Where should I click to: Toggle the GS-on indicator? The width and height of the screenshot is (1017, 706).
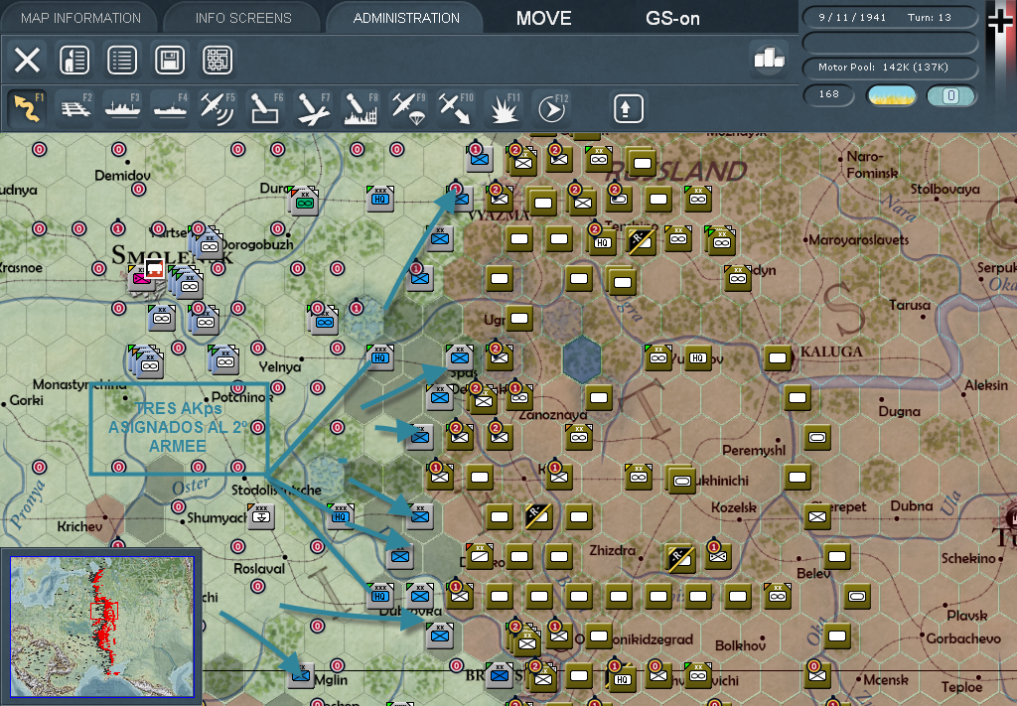click(x=672, y=18)
